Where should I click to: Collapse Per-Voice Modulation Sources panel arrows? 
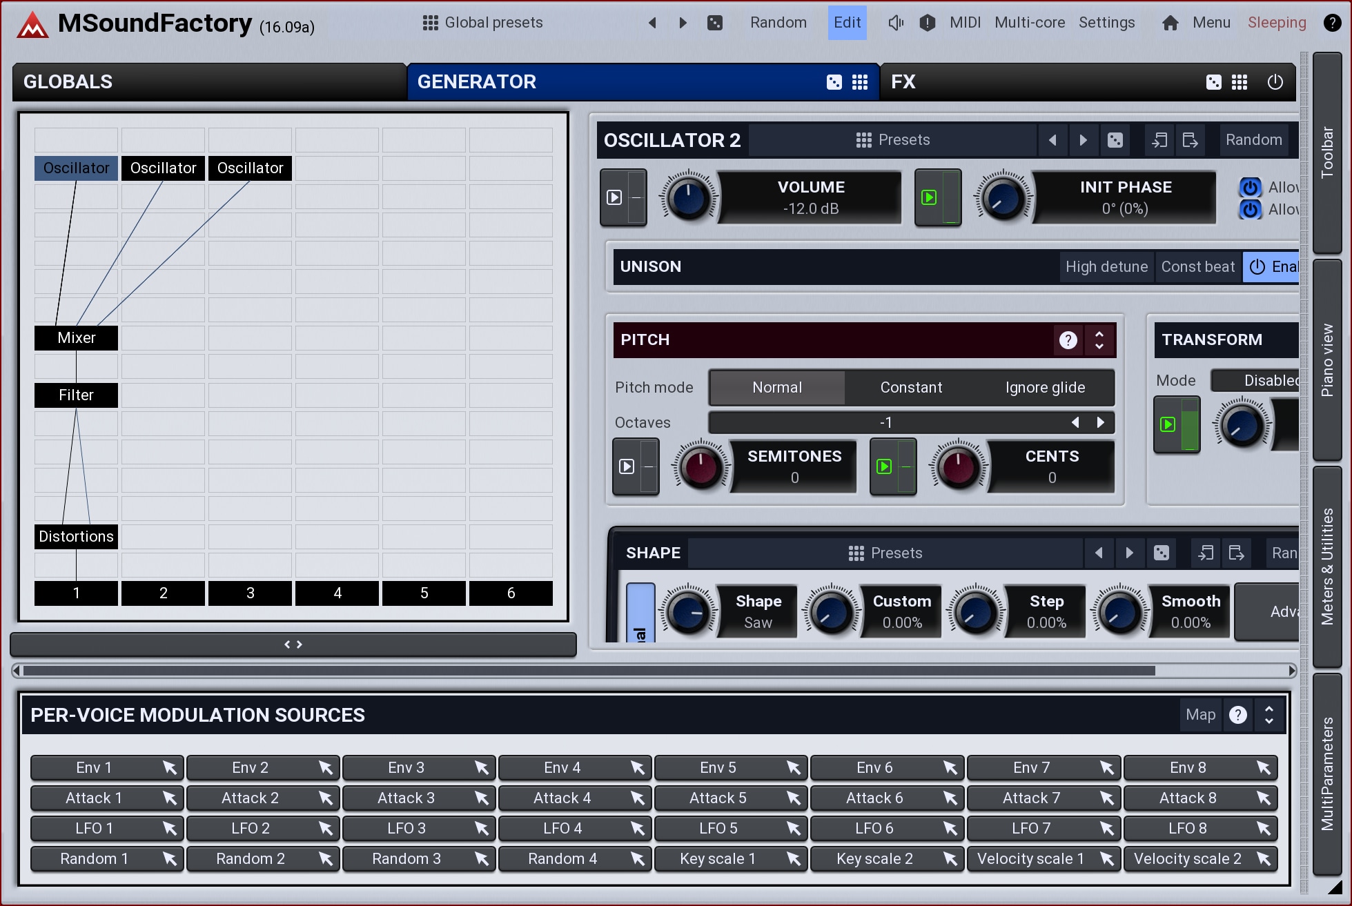[1268, 715]
